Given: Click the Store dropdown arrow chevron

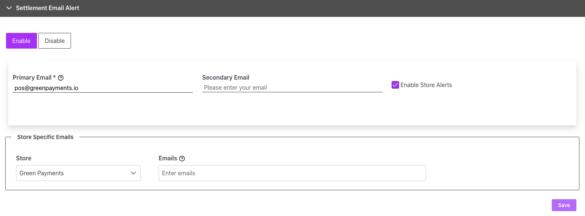Looking at the screenshot, I should point(133,173).
